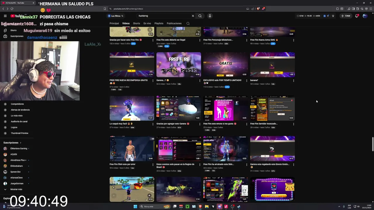Click the page vertical scrollbar
The image size is (374, 210).
tap(372, 144)
